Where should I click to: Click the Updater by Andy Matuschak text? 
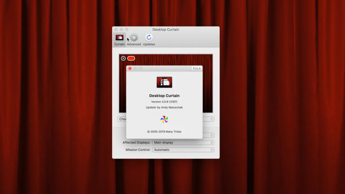coord(164,108)
